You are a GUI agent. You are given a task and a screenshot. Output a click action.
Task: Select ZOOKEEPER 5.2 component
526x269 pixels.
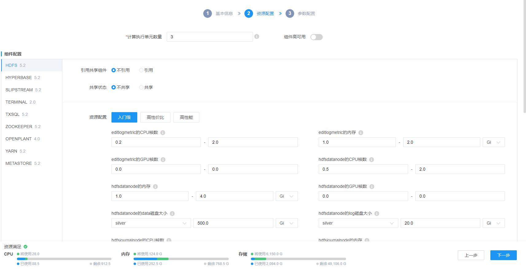[x=32, y=127]
